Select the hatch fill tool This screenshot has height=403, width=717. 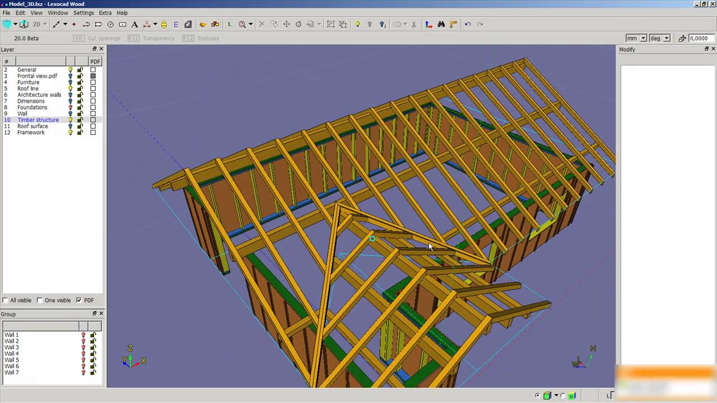[x=188, y=24]
